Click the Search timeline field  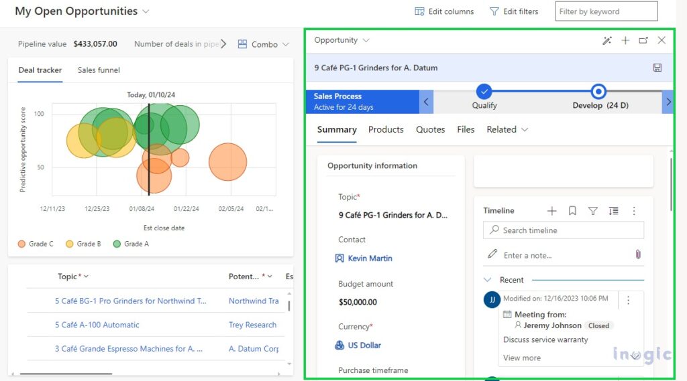tap(564, 230)
